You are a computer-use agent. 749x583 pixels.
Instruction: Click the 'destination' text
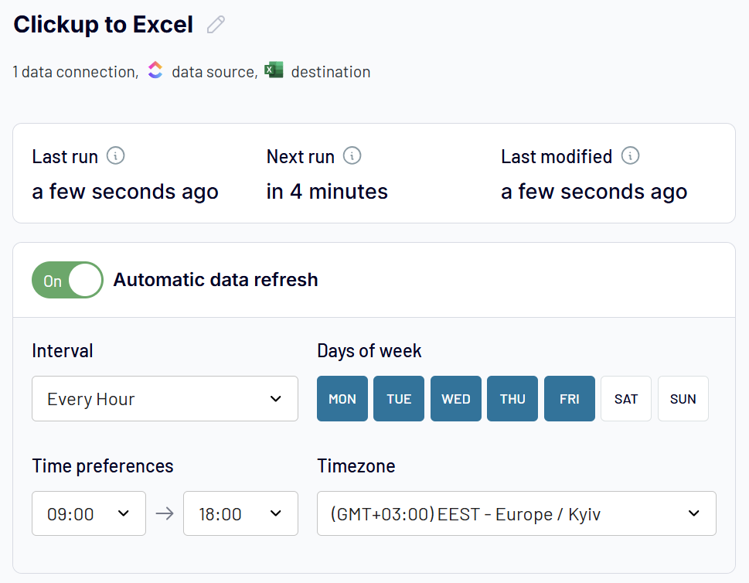point(331,72)
